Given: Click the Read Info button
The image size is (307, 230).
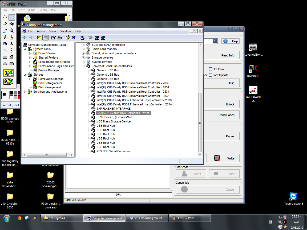Looking at the screenshot, I should (222, 55).
